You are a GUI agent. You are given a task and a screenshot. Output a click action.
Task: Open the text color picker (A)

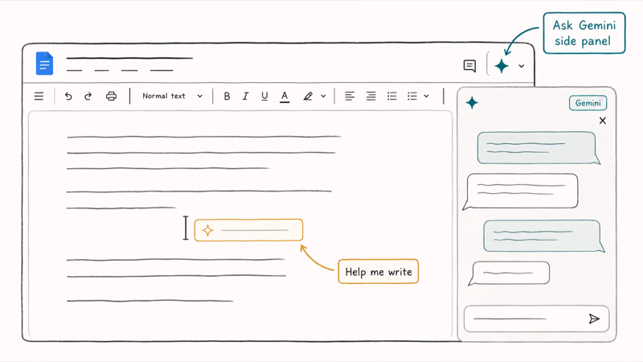pos(285,97)
